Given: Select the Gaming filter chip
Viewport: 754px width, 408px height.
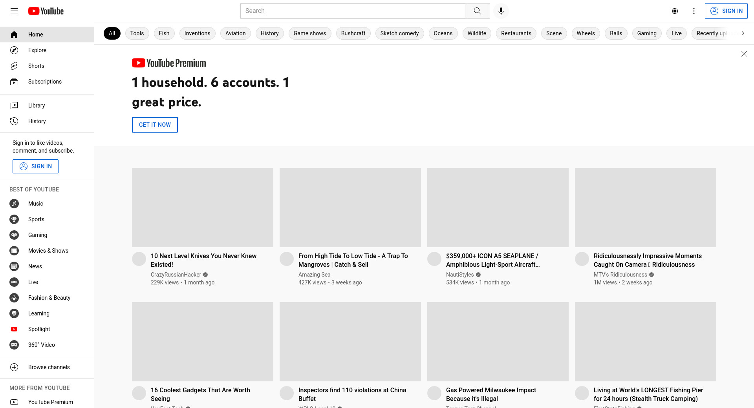Looking at the screenshot, I should [x=647, y=33].
